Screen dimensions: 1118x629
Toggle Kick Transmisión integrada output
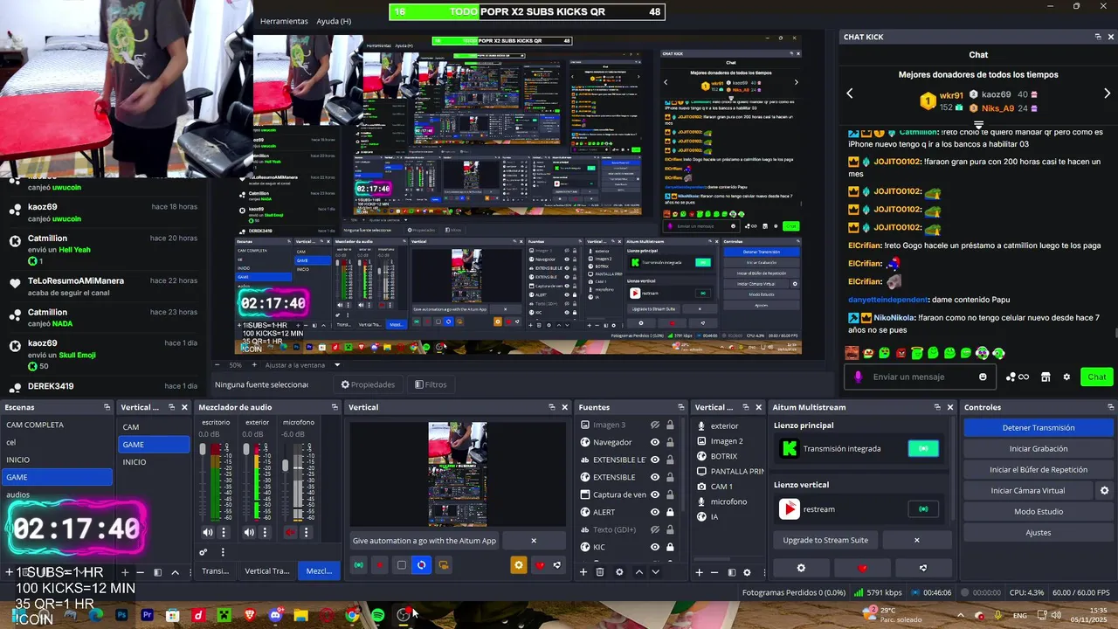[923, 448]
